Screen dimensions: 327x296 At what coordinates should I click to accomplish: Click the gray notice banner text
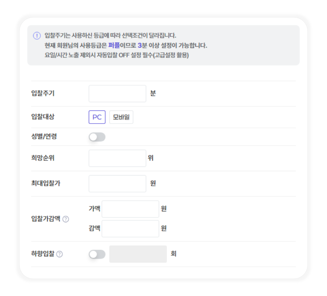click(126, 45)
